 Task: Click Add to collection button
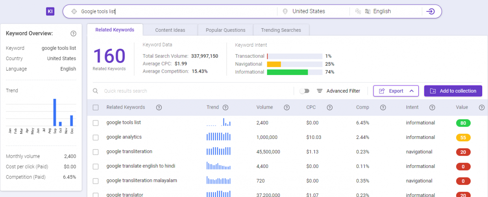453,91
